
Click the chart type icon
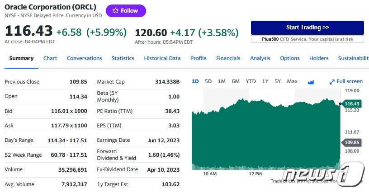(x=311, y=82)
